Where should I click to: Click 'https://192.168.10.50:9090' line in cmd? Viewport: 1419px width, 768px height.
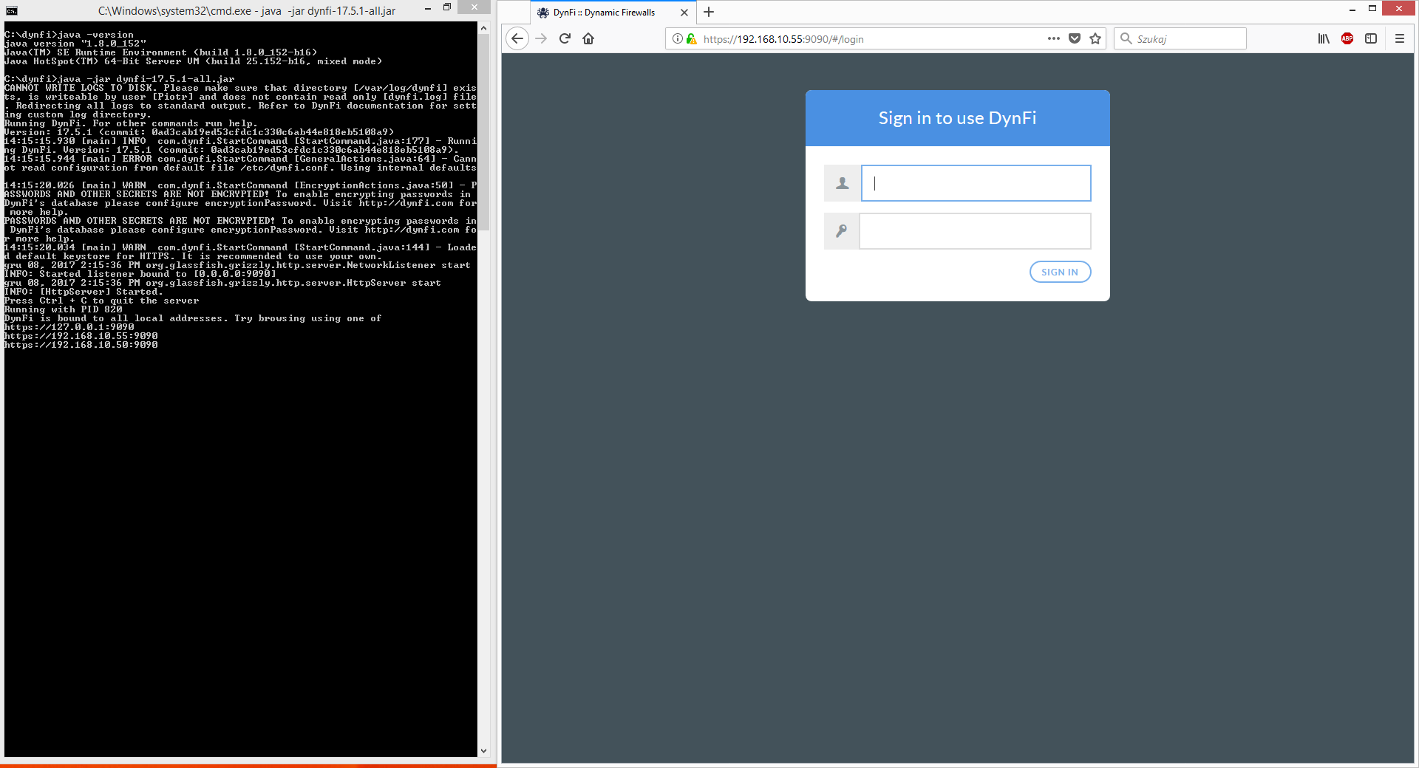(x=81, y=345)
